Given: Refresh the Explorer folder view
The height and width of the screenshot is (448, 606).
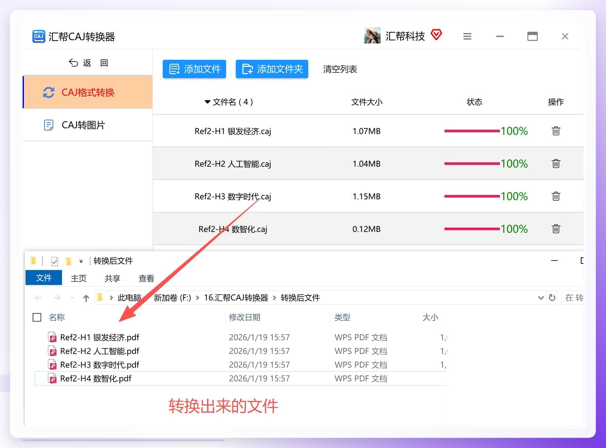Looking at the screenshot, I should click(x=552, y=297).
